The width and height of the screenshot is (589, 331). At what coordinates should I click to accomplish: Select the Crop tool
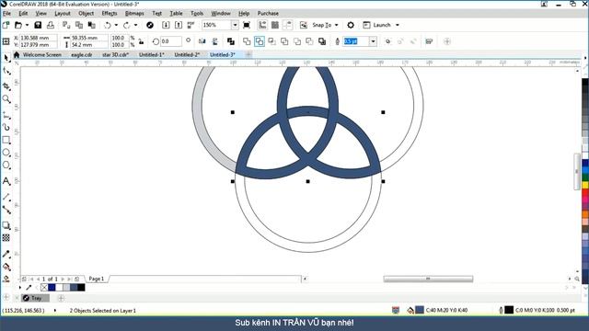coord(6,86)
